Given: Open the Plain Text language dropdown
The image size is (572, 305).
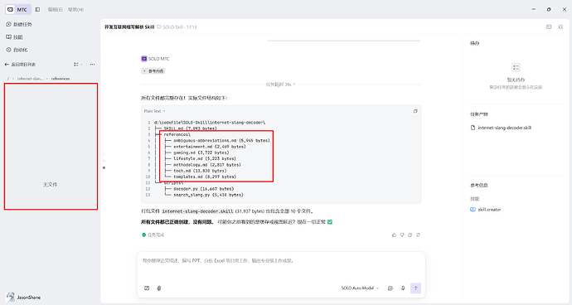Looking at the screenshot, I should coord(155,111).
